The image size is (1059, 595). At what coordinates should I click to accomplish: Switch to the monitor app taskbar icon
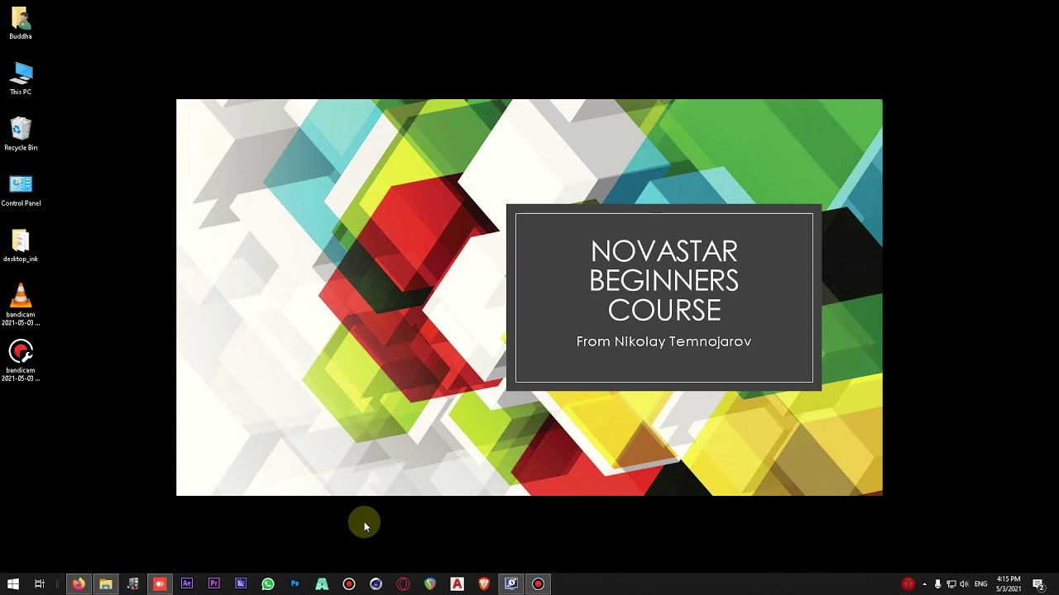coord(511,583)
